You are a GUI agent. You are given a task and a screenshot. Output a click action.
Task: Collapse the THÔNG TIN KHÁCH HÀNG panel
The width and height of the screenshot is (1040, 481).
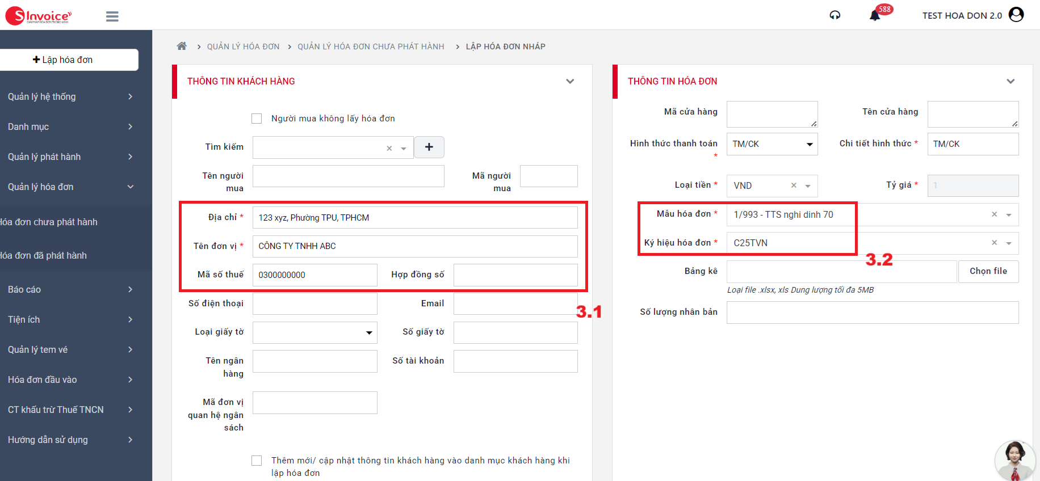pos(570,81)
